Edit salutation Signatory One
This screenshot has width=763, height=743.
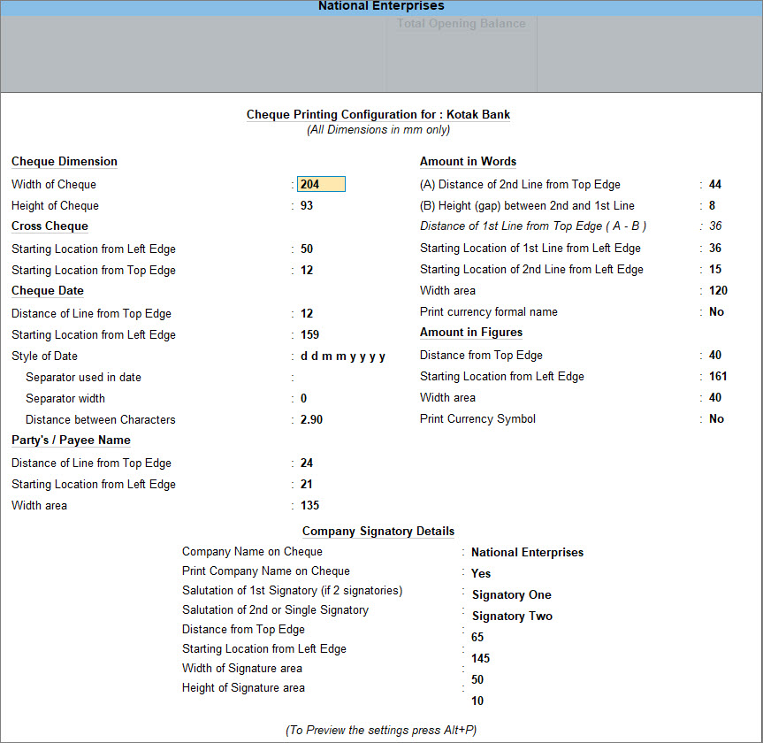tap(511, 595)
